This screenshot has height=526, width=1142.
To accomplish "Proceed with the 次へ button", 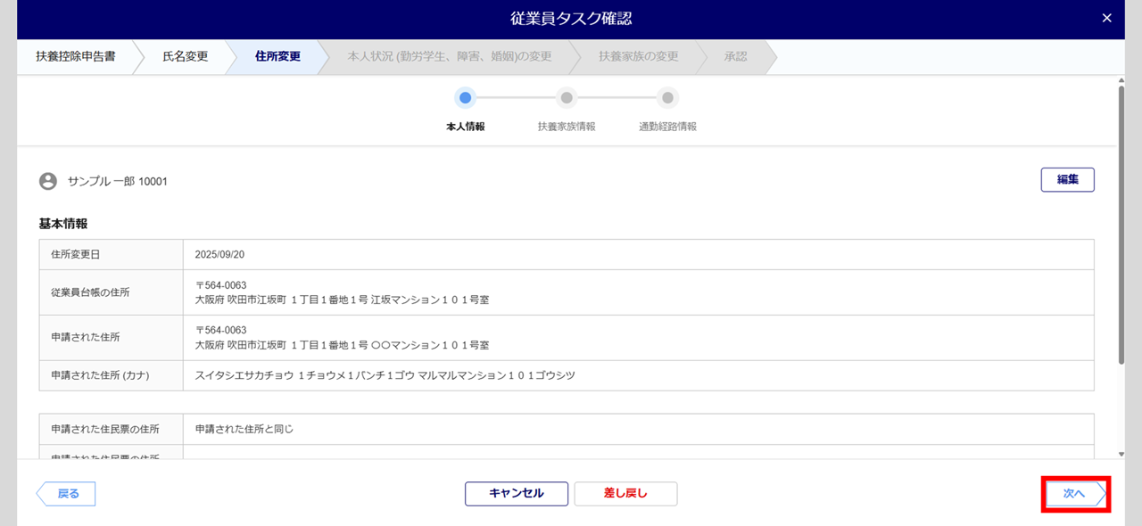I will click(1074, 493).
